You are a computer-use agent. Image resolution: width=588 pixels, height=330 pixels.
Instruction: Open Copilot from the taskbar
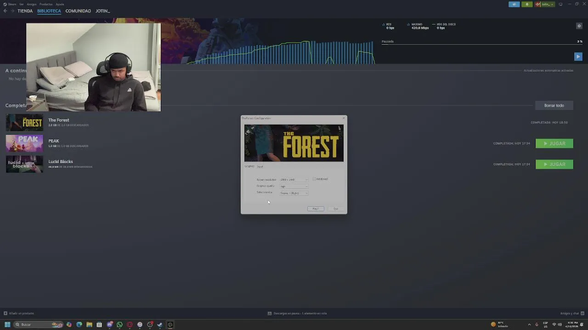(x=69, y=324)
